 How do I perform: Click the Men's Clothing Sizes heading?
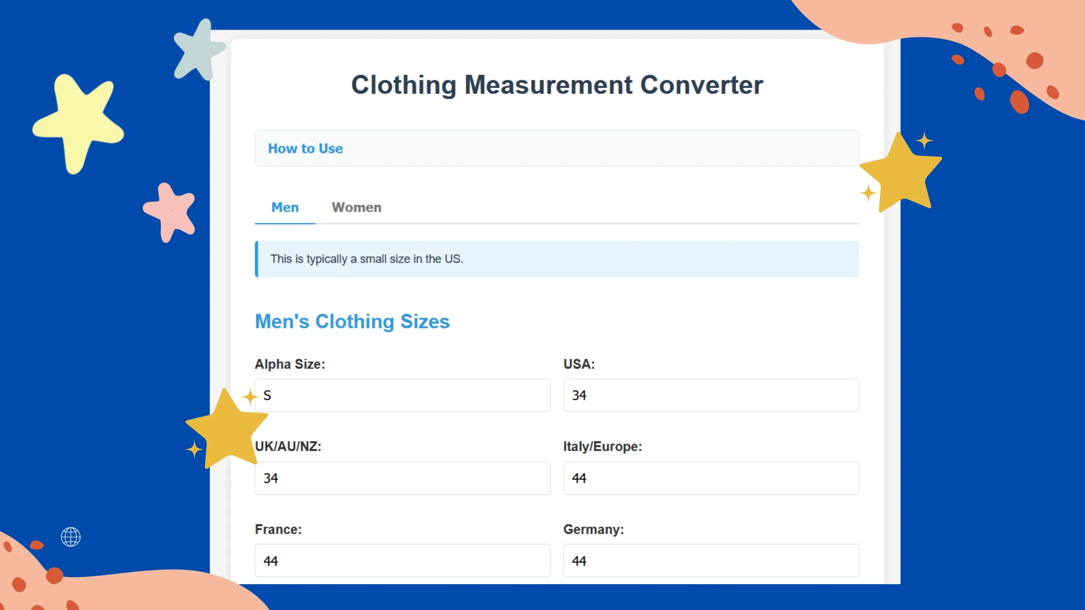click(352, 322)
